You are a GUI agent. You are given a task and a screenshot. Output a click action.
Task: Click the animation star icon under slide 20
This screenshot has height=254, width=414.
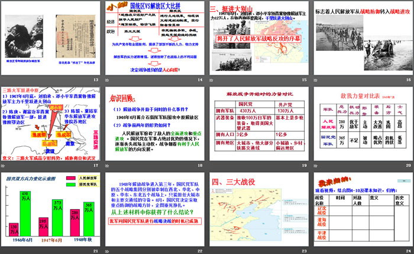(315, 166)
